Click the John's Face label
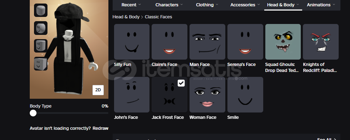The height and width of the screenshot is (140, 350). point(126,117)
